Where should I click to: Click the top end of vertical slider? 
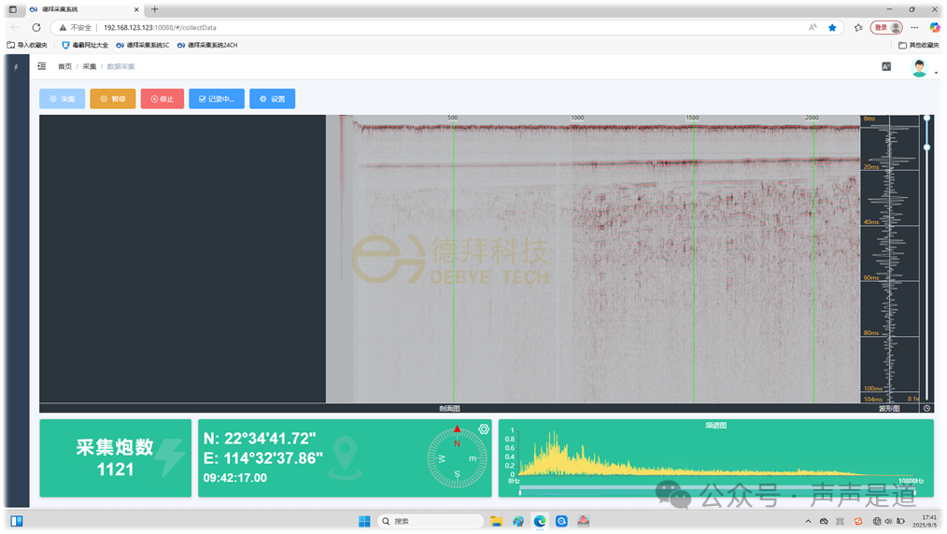tap(927, 119)
